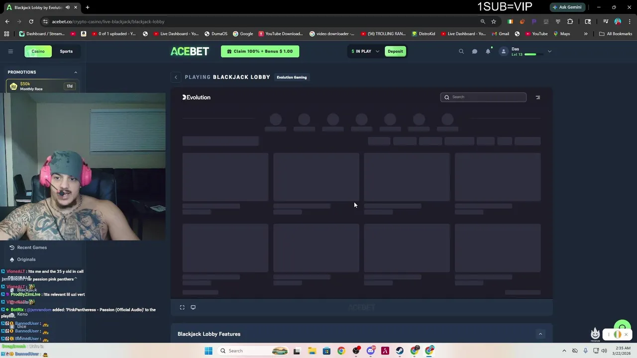Open the Chrome three-dot menu
This screenshot has width=637, height=358.
click(629, 21)
